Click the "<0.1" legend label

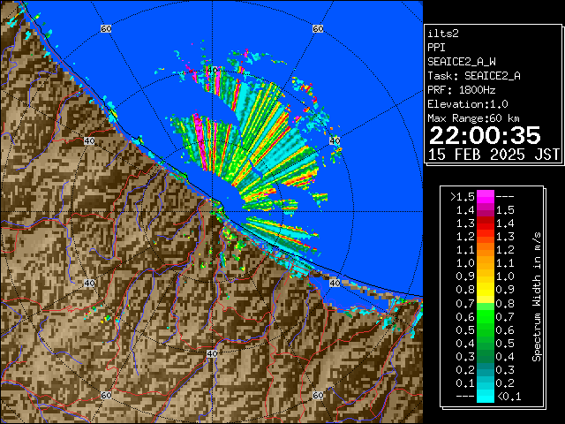coord(508,397)
